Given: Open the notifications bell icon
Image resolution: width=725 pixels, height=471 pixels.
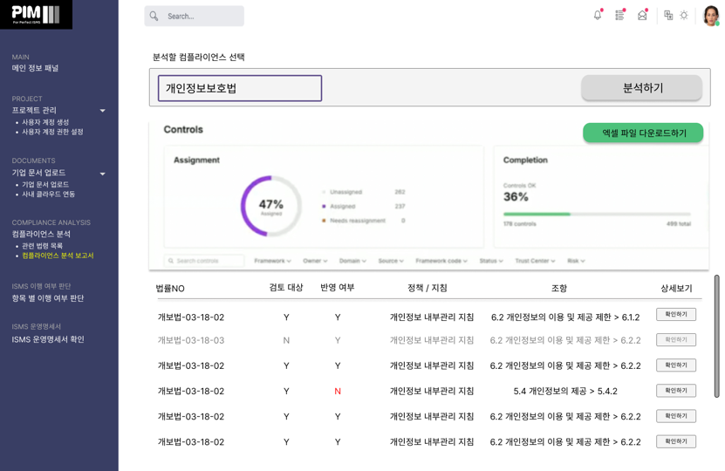Looking at the screenshot, I should [598, 15].
